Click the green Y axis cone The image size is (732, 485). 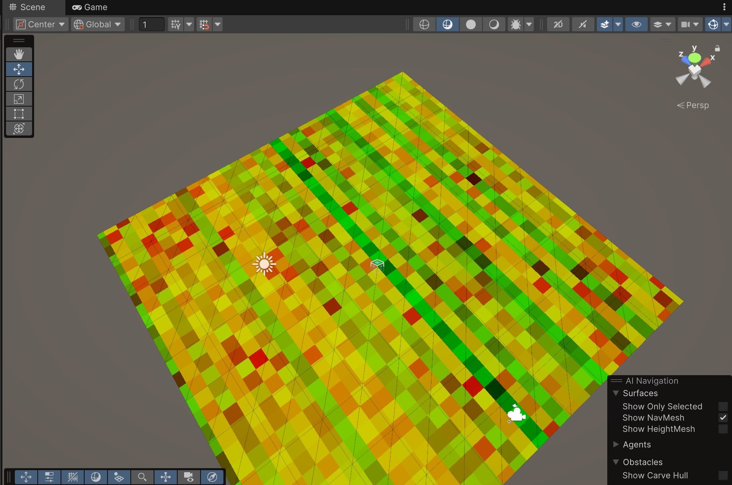695,59
